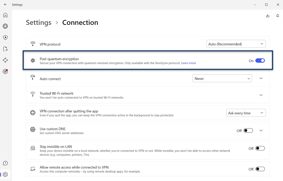
Task: Open the VPN protocol dropdown
Action: pyautogui.click(x=236, y=44)
